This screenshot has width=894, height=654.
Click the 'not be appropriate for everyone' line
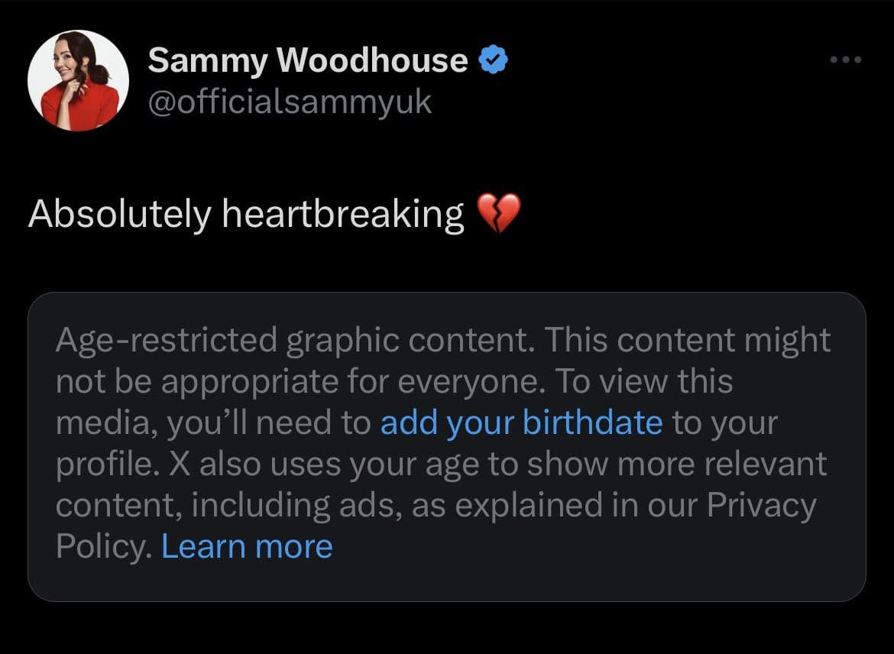[x=296, y=381]
